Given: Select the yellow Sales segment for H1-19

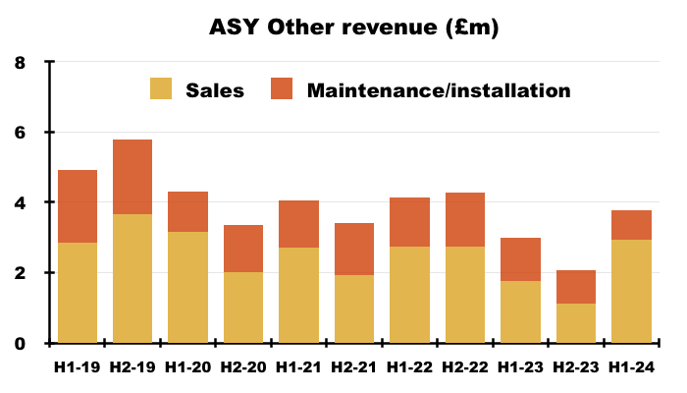Looking at the screenshot, I should coord(78,292).
